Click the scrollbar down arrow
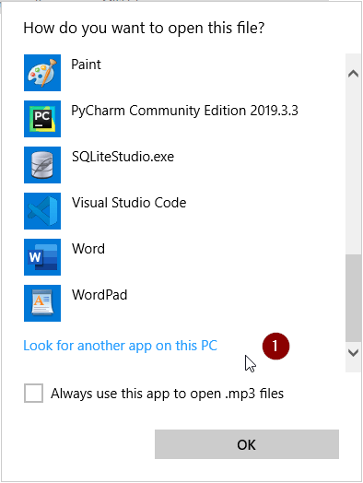 click(x=353, y=353)
